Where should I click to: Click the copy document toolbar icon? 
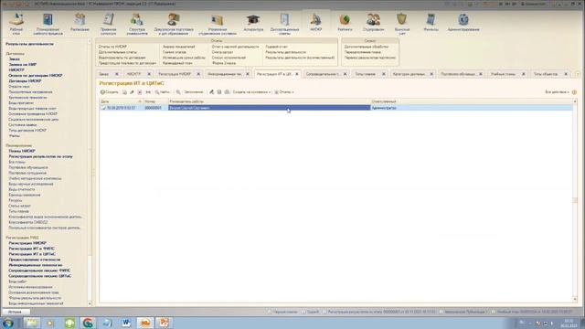[124, 92]
